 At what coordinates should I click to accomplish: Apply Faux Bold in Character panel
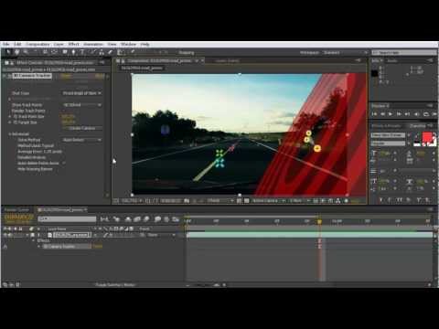380,200
